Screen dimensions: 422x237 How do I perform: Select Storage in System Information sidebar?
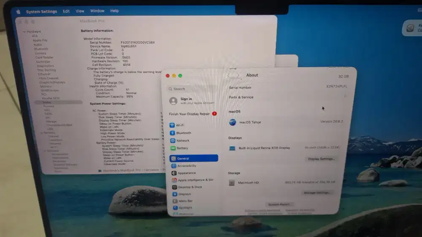(x=51, y=121)
